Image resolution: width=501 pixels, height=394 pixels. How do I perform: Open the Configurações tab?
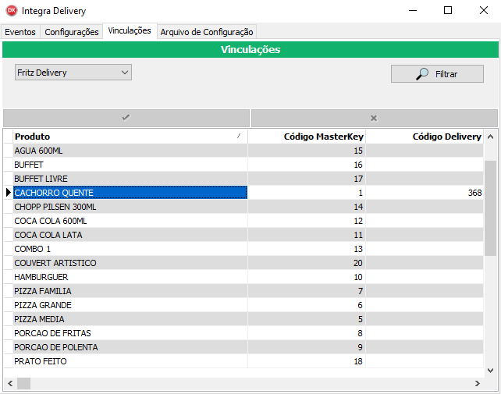[72, 32]
